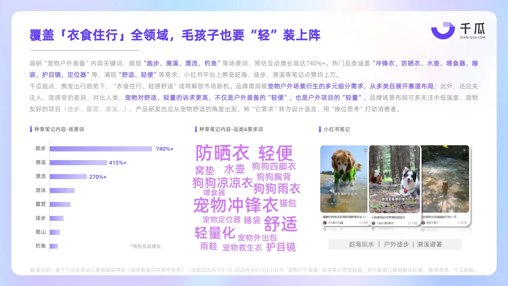Click the 溯溪 bar in the chart
This screenshot has width=508, height=286.
click(x=78, y=163)
